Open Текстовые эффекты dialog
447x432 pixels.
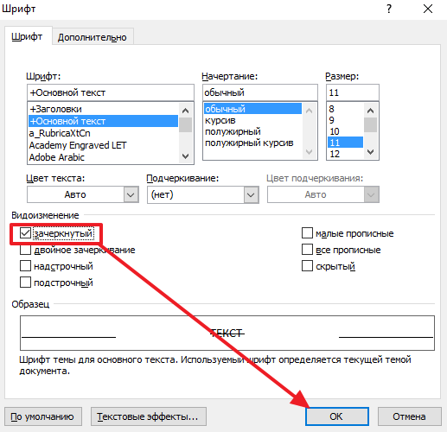(x=149, y=416)
